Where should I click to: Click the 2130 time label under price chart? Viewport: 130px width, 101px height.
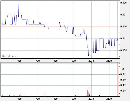coord(109,61)
